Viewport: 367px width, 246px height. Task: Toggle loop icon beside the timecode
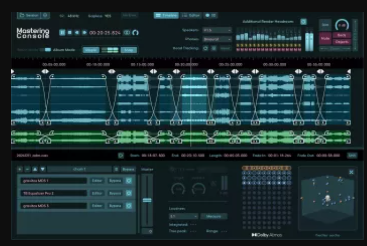(126, 33)
